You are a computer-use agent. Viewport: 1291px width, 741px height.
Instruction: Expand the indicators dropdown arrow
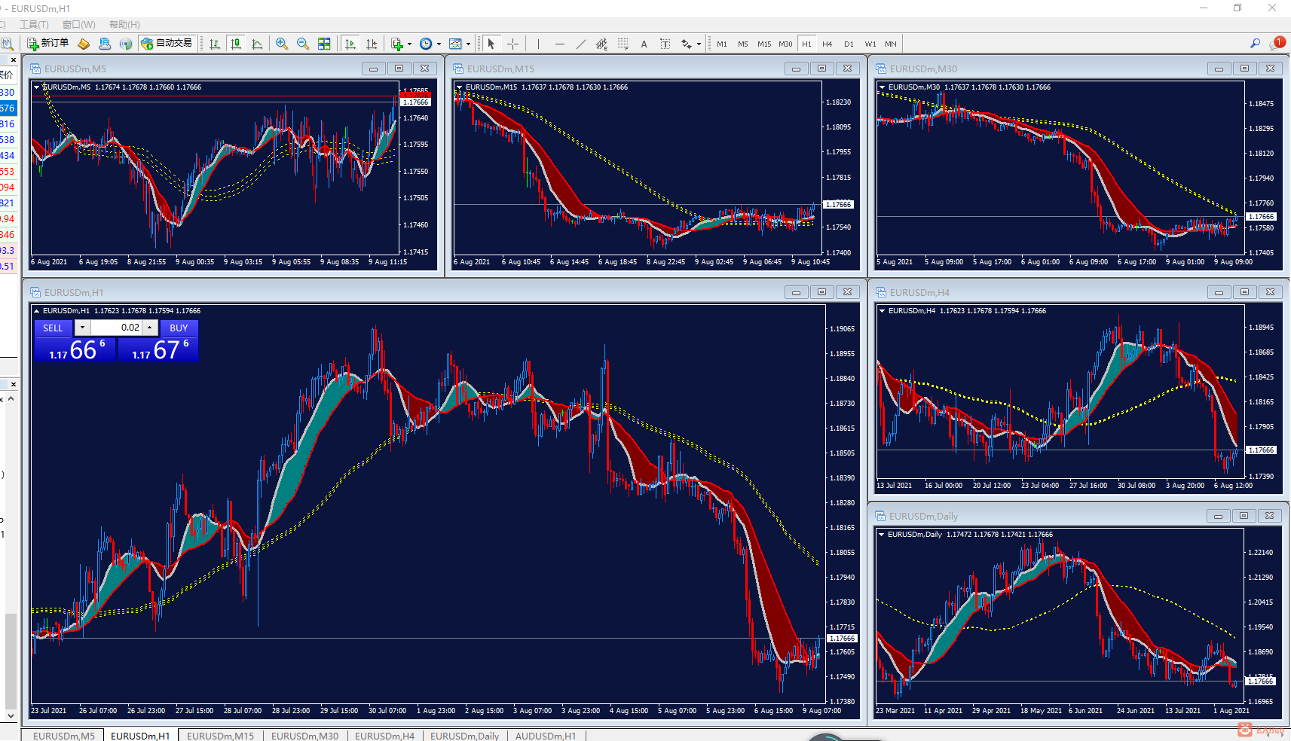(409, 44)
